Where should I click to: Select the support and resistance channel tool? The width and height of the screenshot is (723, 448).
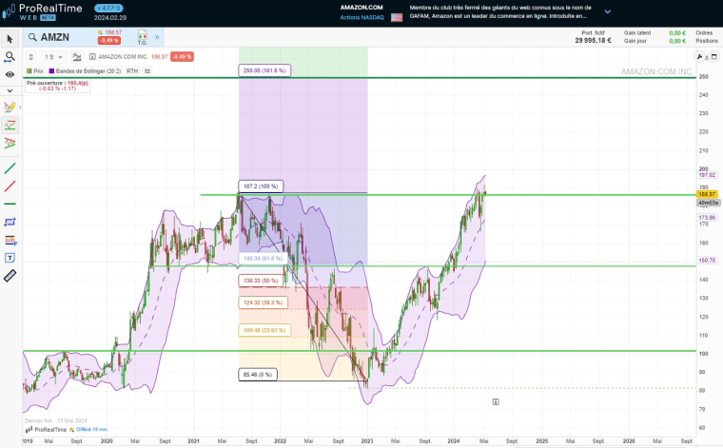tap(10, 125)
